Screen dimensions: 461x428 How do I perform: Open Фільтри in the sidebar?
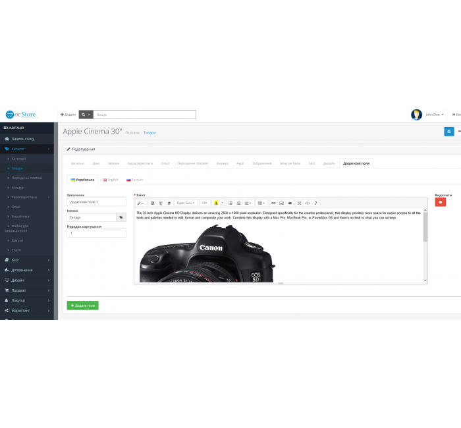(27, 188)
